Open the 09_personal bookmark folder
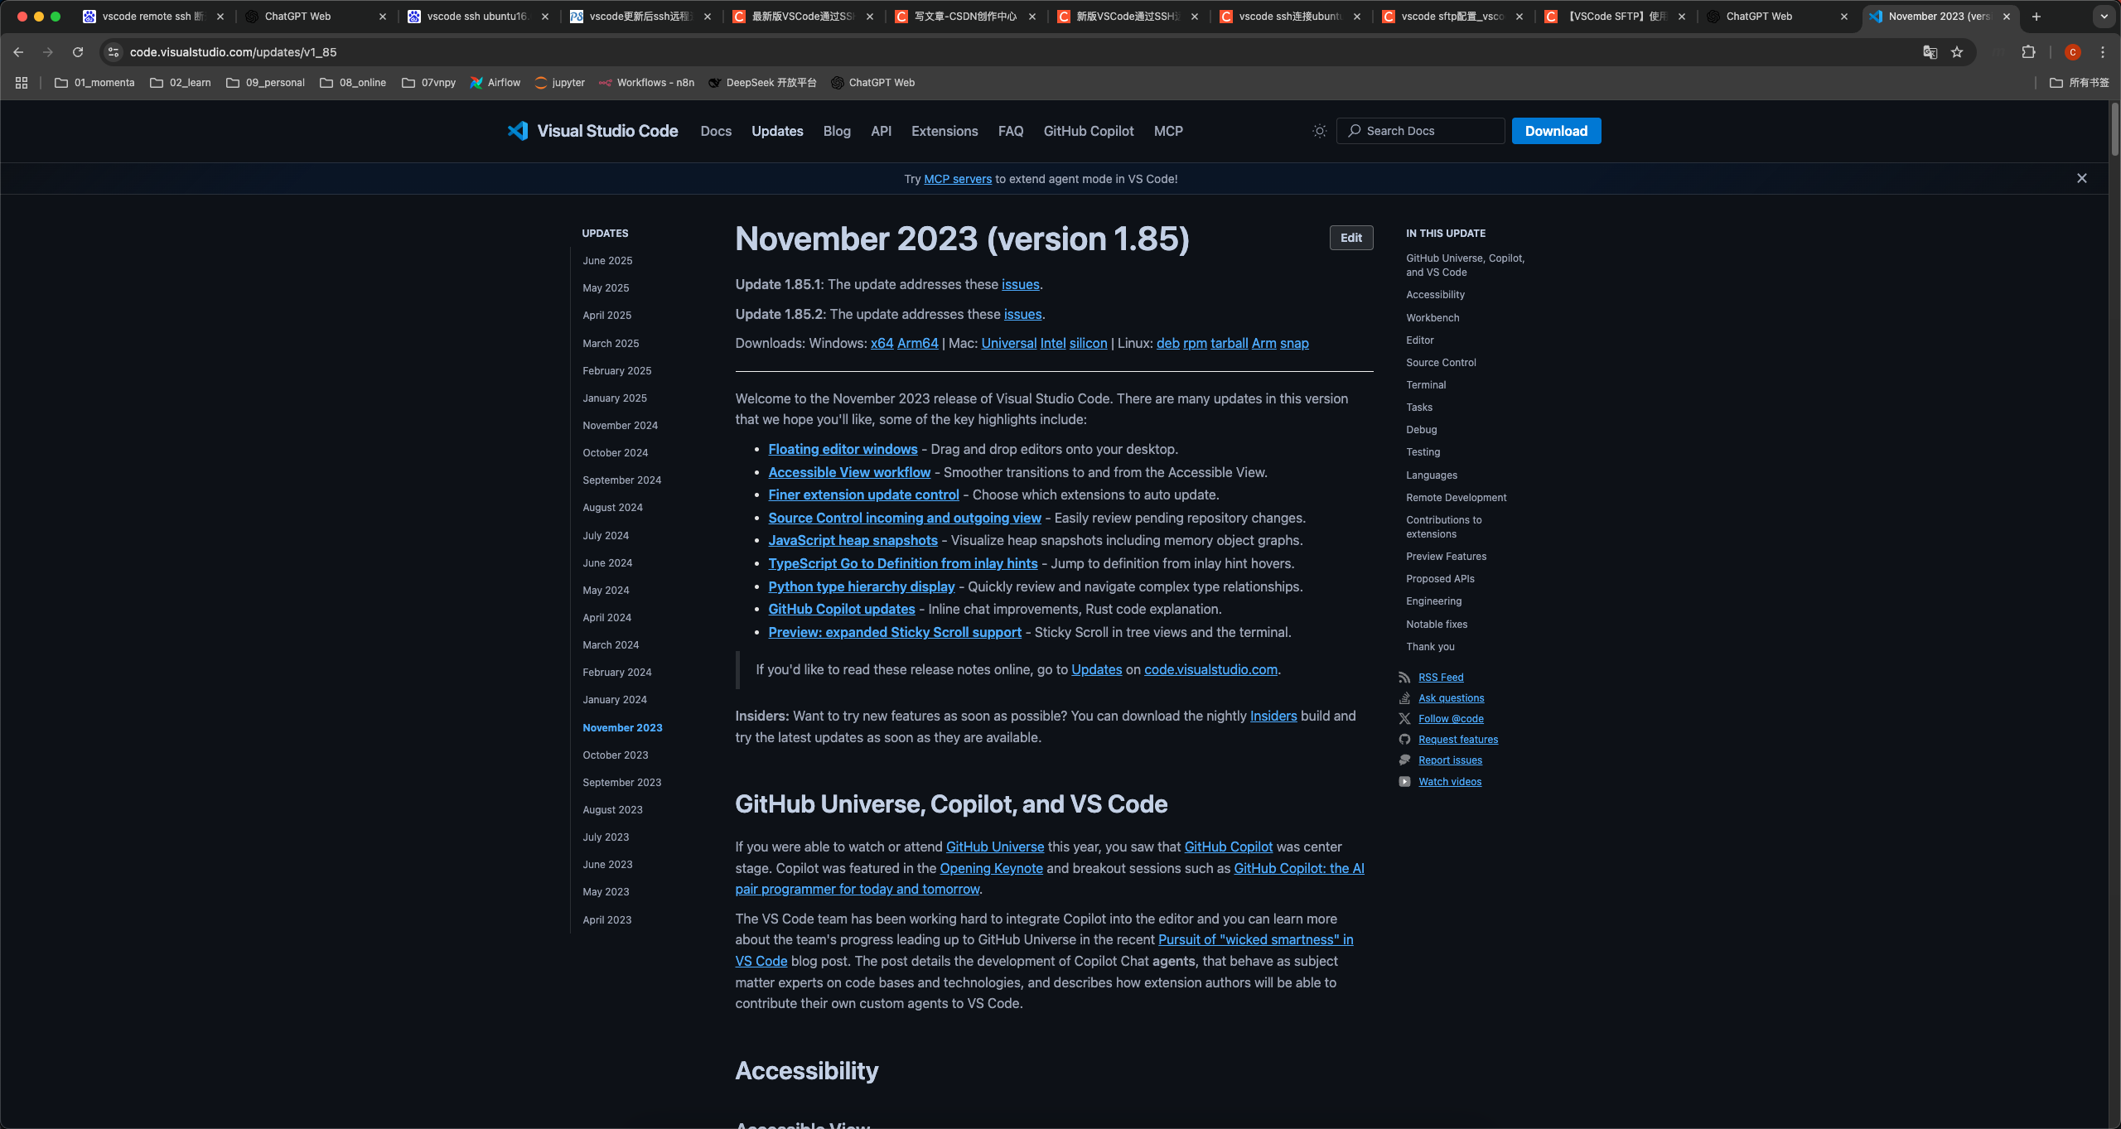This screenshot has height=1129, width=2121. 265,83
